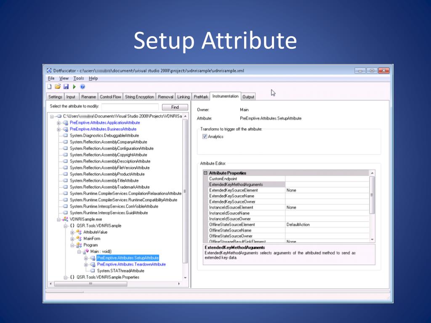Image resolution: width=431 pixels, height=323 pixels.
Task: Expand the PreEmptive BusinessAttribute node
Action: pyautogui.click(x=59, y=130)
